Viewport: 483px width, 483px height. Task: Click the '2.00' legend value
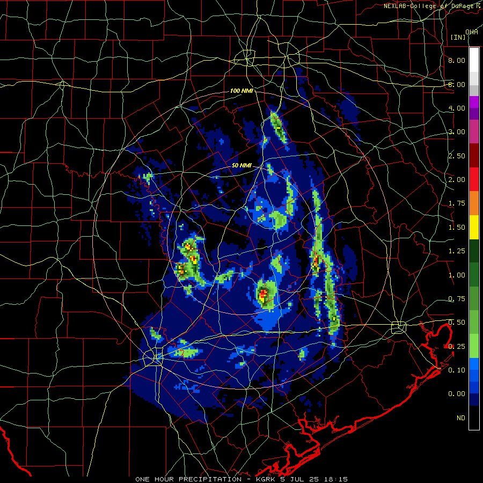(x=457, y=180)
